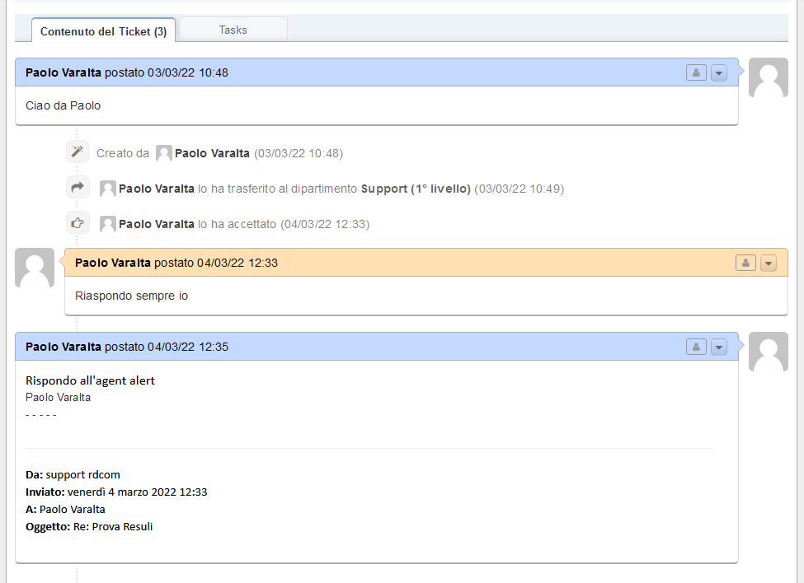
Task: Click 'Support (1° livello)' department text
Action: pyautogui.click(x=416, y=189)
